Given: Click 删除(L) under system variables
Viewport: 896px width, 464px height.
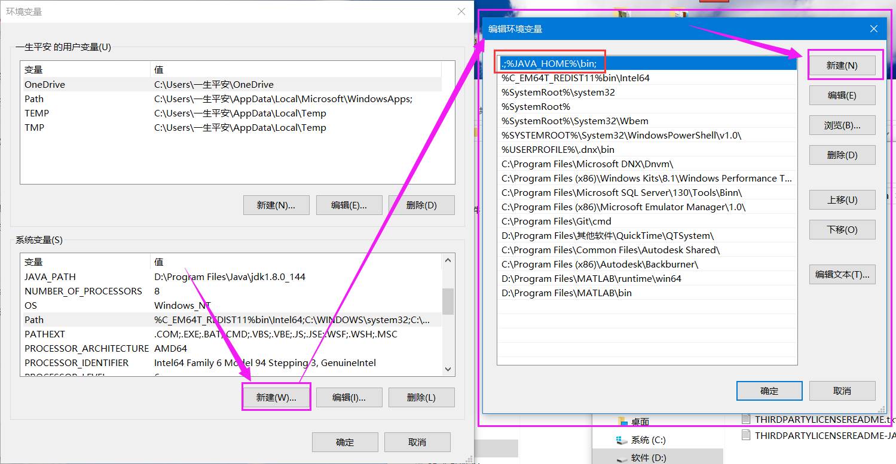Looking at the screenshot, I should [x=421, y=398].
